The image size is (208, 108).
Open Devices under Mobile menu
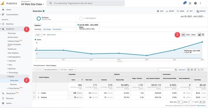coord(13,84)
